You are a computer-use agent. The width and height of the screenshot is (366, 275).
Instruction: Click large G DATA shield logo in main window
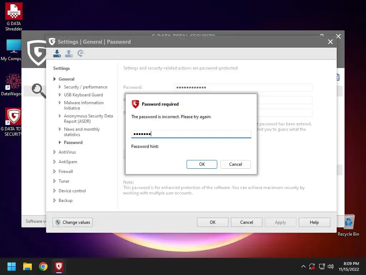pos(36,53)
